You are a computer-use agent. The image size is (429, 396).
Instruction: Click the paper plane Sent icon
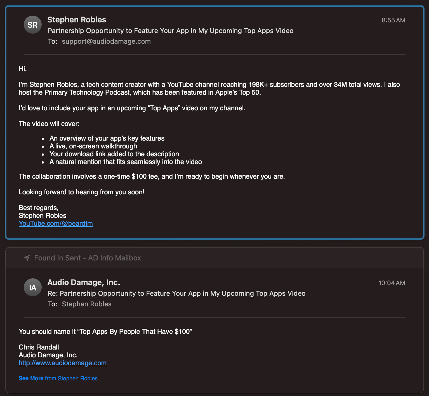[27, 258]
